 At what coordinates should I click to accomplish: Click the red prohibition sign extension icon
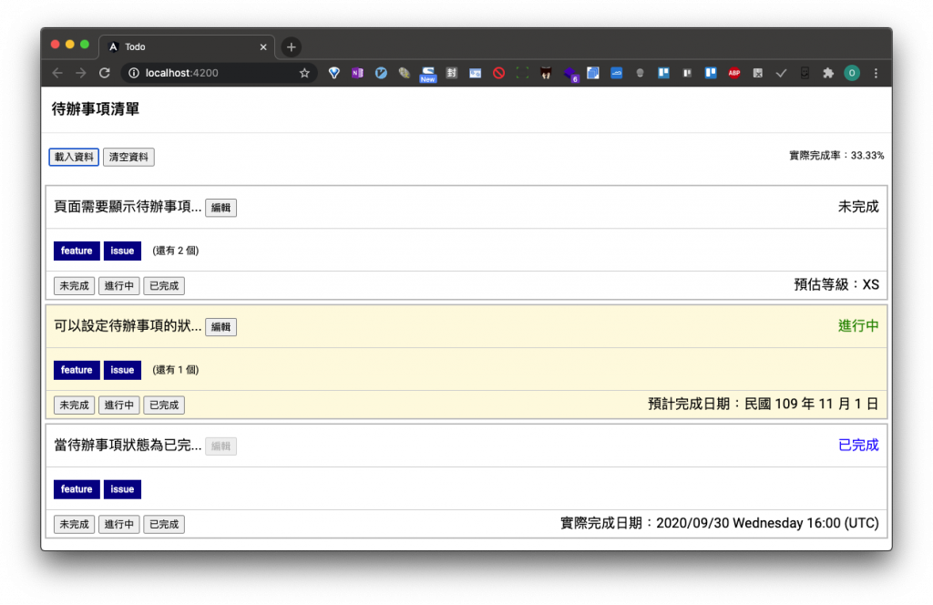click(498, 73)
